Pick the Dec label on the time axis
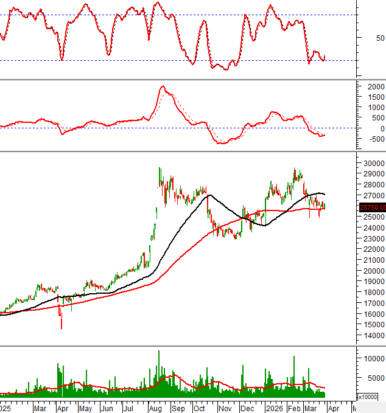 pos(247,408)
